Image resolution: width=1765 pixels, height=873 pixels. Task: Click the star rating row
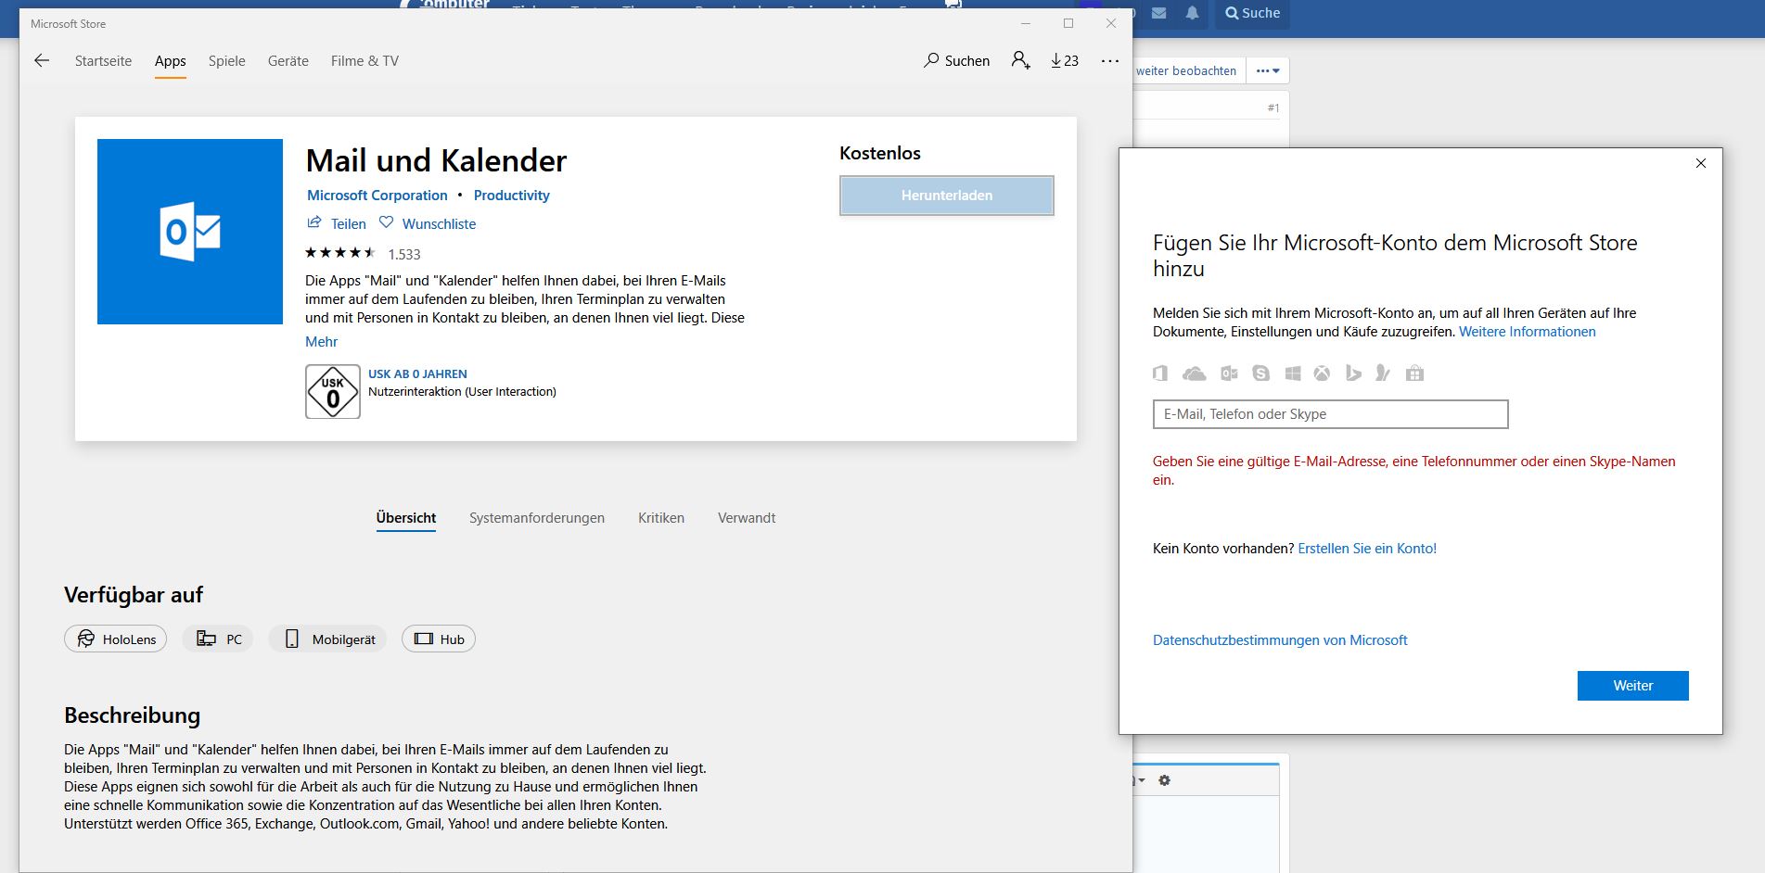[340, 253]
